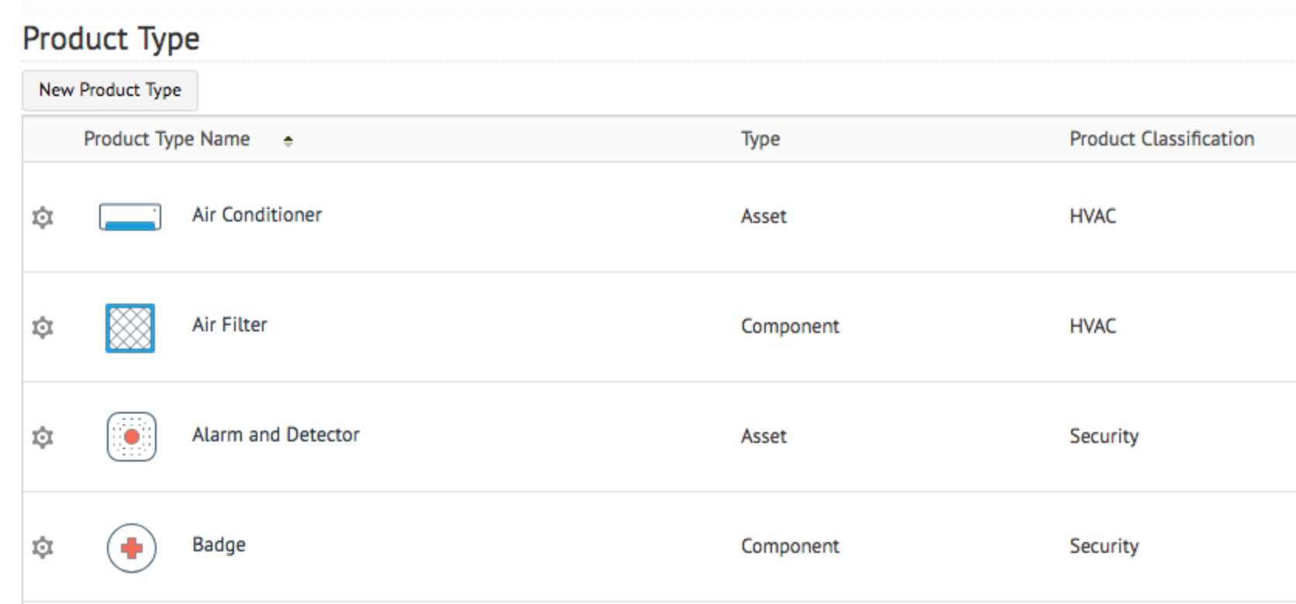Open gear menu for Alarm and Detector

tap(43, 438)
